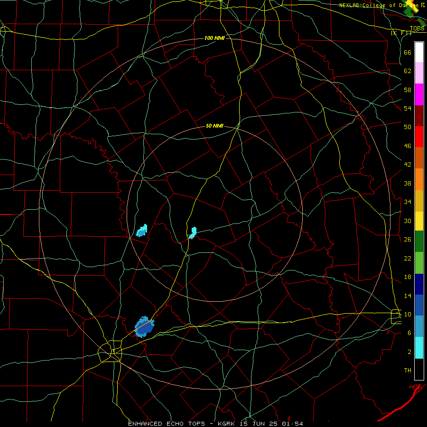Click the gold 34-38 kft legend swatch
This screenshot has width=427, height=427.
419,201
